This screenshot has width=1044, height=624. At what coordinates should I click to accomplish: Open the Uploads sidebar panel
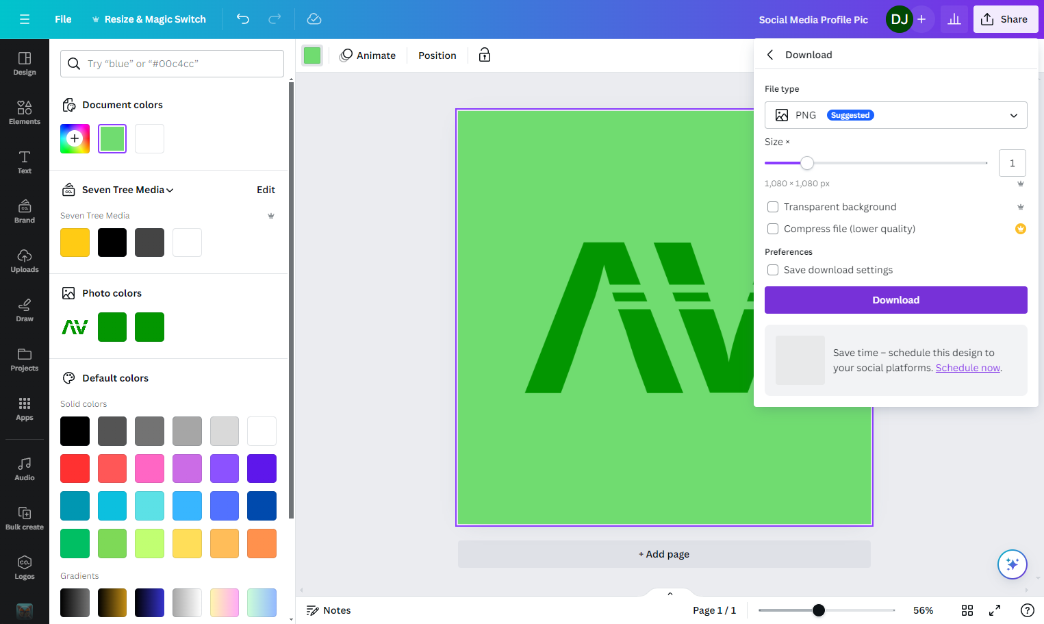pyautogui.click(x=25, y=261)
